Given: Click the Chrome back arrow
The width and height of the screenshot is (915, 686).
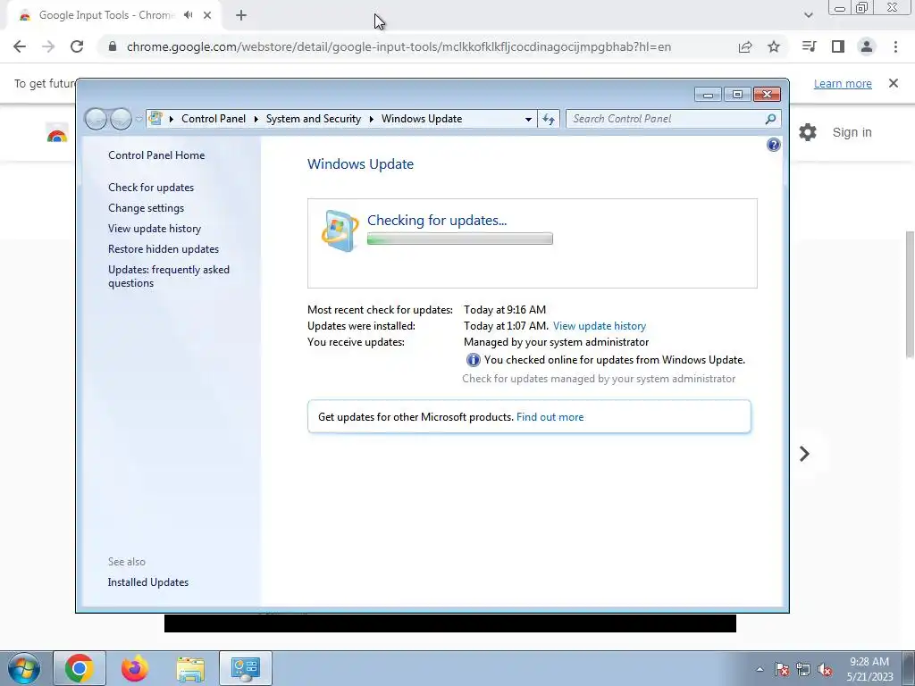Looking at the screenshot, I should click(x=20, y=46).
